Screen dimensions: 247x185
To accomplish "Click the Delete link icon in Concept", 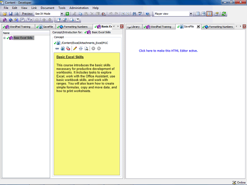I will tap(68, 49).
